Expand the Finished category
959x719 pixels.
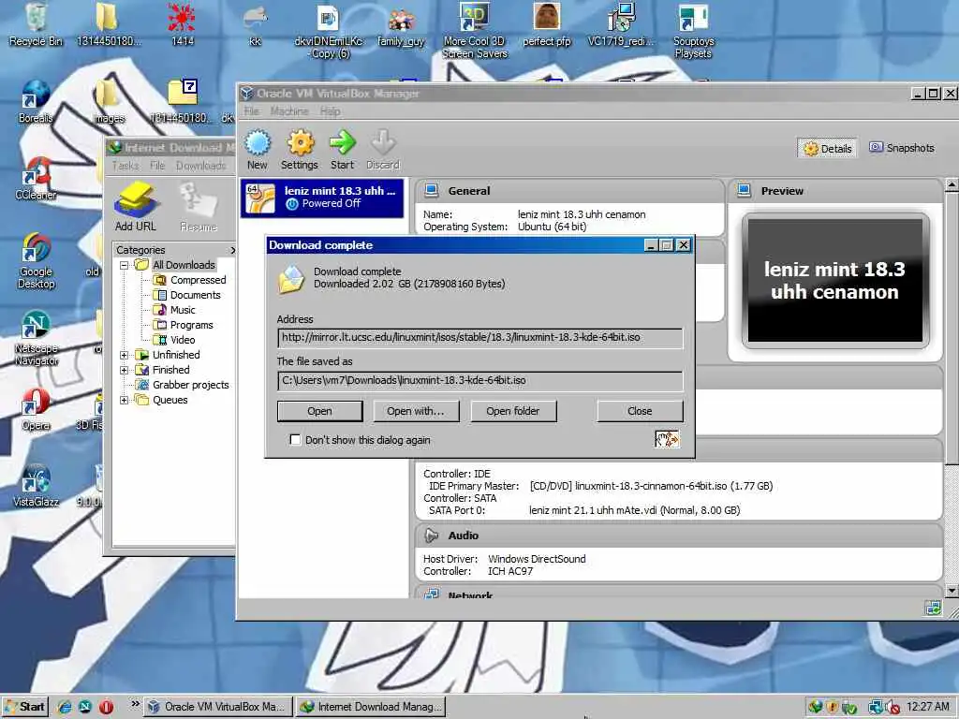pyautogui.click(x=125, y=370)
